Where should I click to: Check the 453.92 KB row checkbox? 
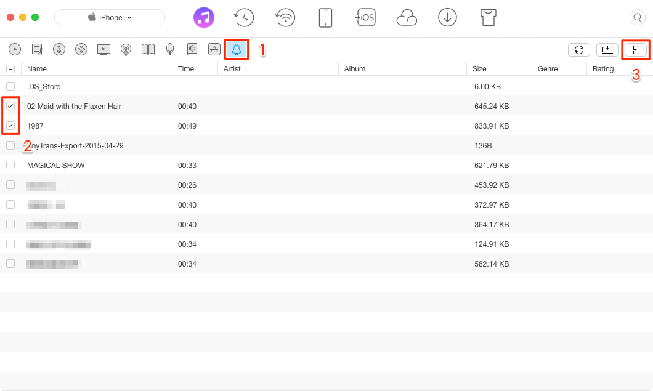click(x=11, y=185)
